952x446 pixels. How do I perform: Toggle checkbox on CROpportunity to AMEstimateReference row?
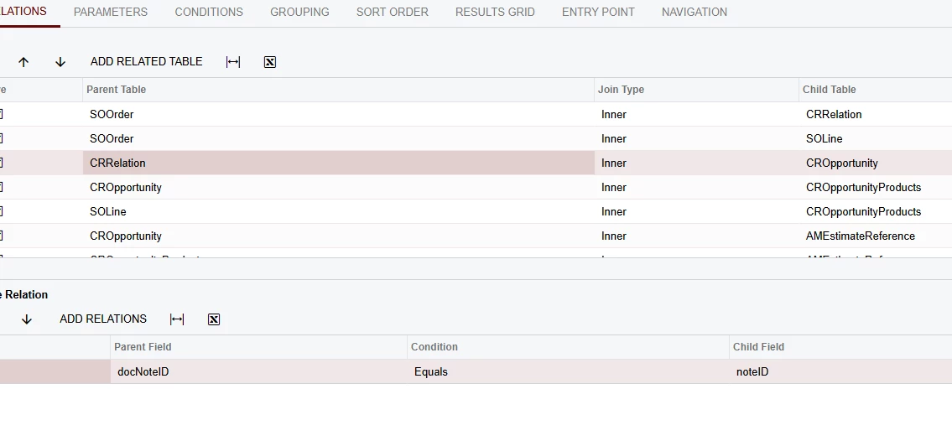(x=1, y=236)
